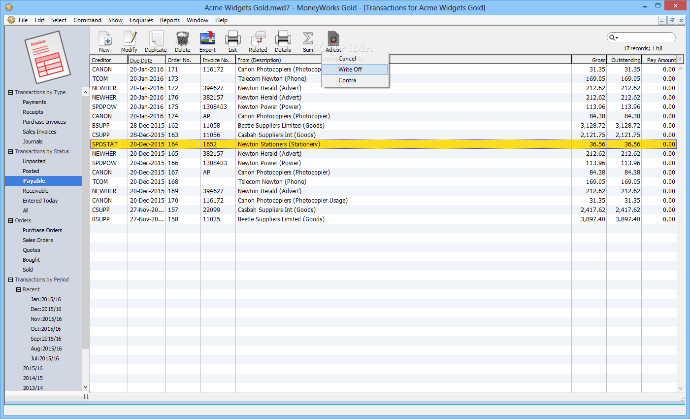
Task: Click the MoneyWorks icon beside the File menu
Action: click(11, 20)
